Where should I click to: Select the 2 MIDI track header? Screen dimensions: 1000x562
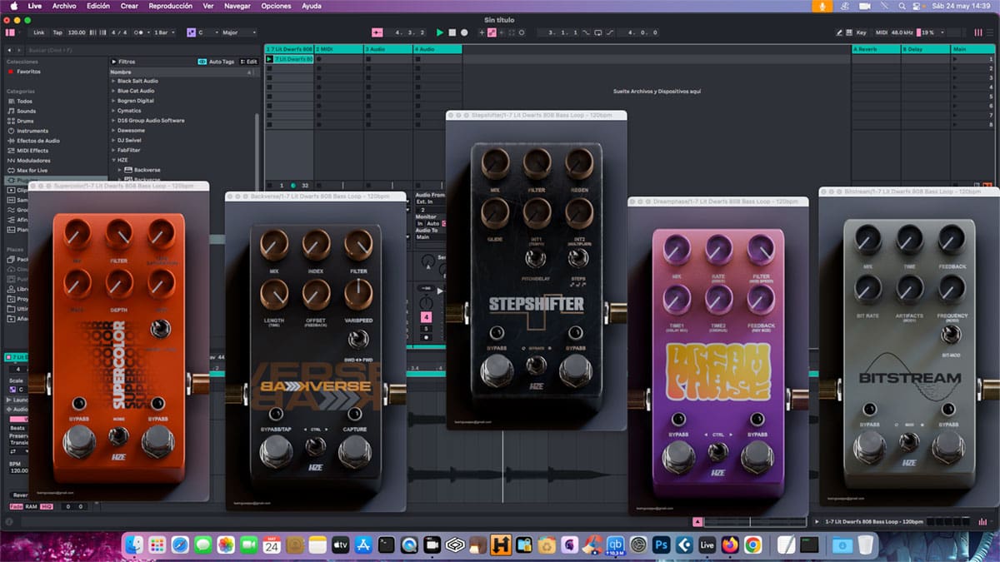(x=337, y=49)
